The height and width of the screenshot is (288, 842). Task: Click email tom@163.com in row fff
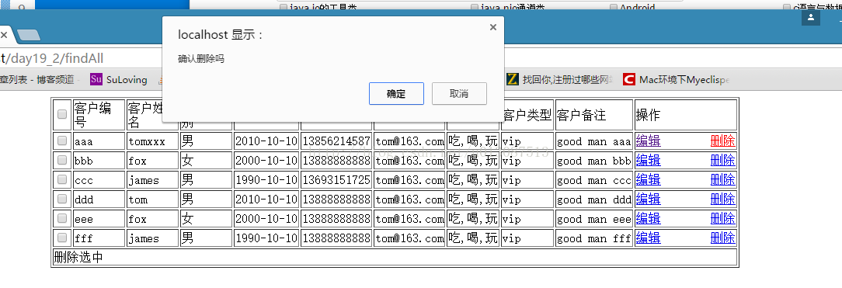[x=409, y=238]
